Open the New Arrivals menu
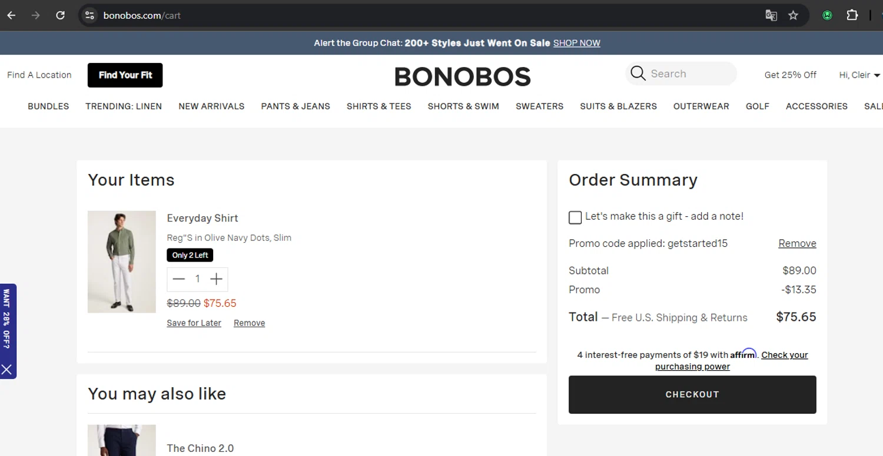Screen dimensions: 883x456 pos(211,106)
